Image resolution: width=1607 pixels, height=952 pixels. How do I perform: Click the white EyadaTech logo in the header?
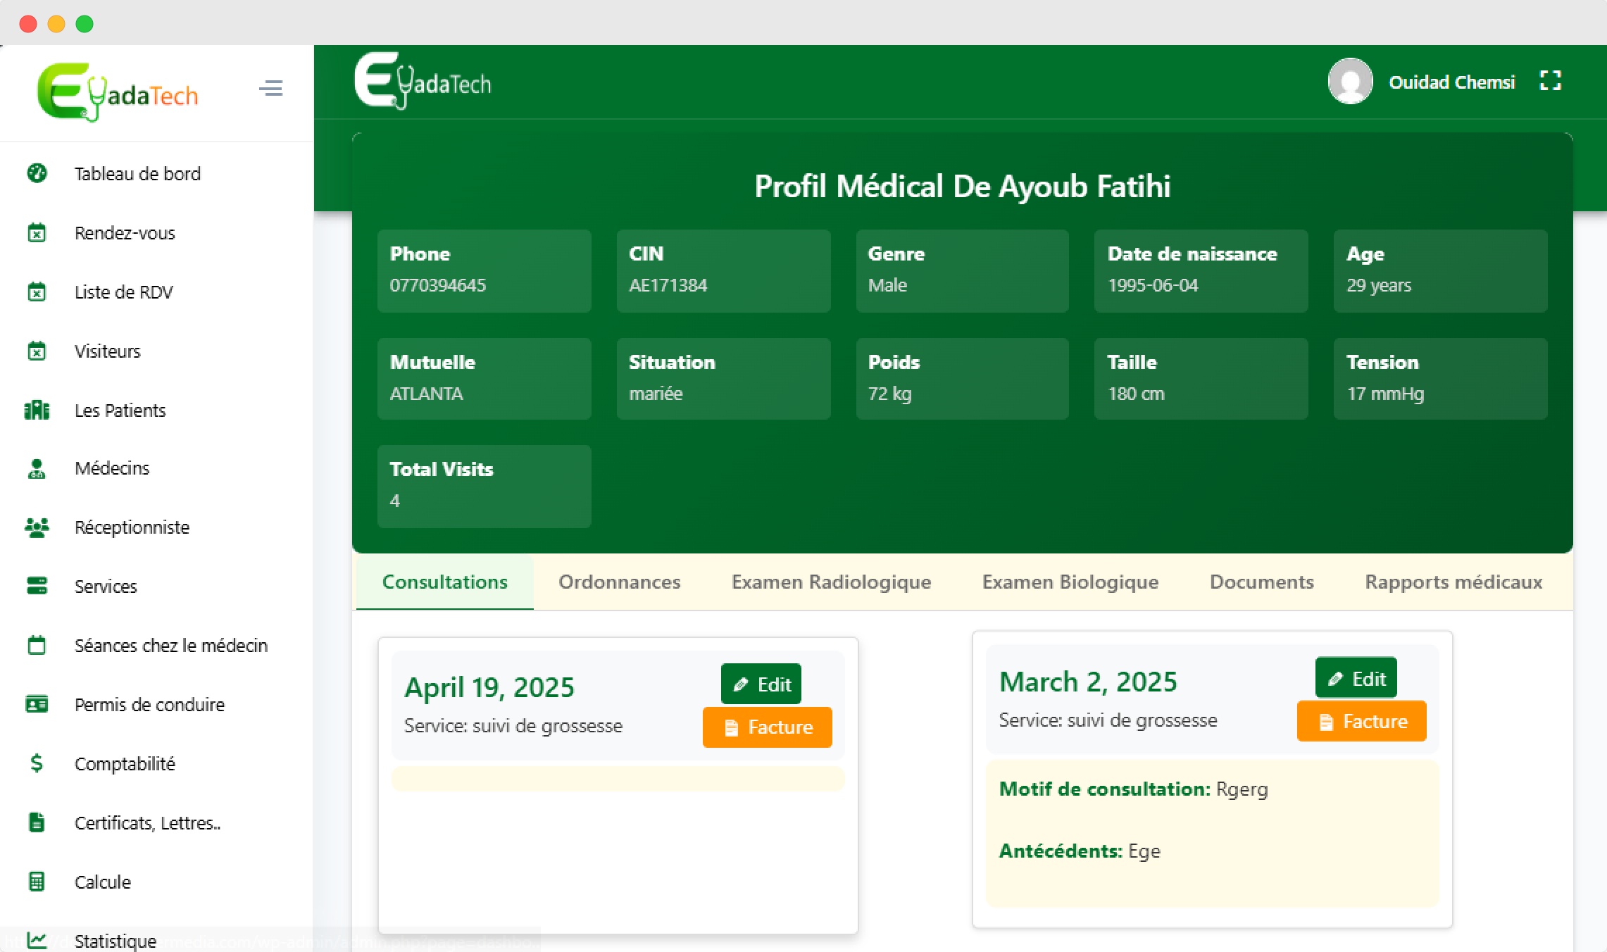tap(423, 81)
